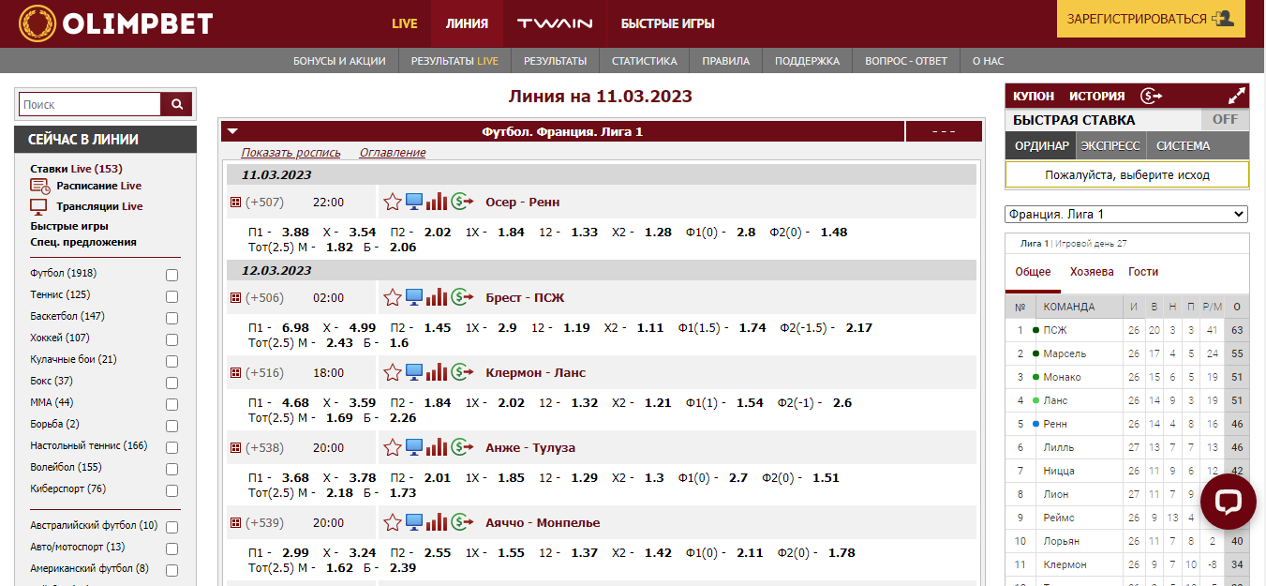This screenshot has height=586, width=1266.
Task: Open statistics bars icon for Осер - Ренн
Action: point(437,202)
